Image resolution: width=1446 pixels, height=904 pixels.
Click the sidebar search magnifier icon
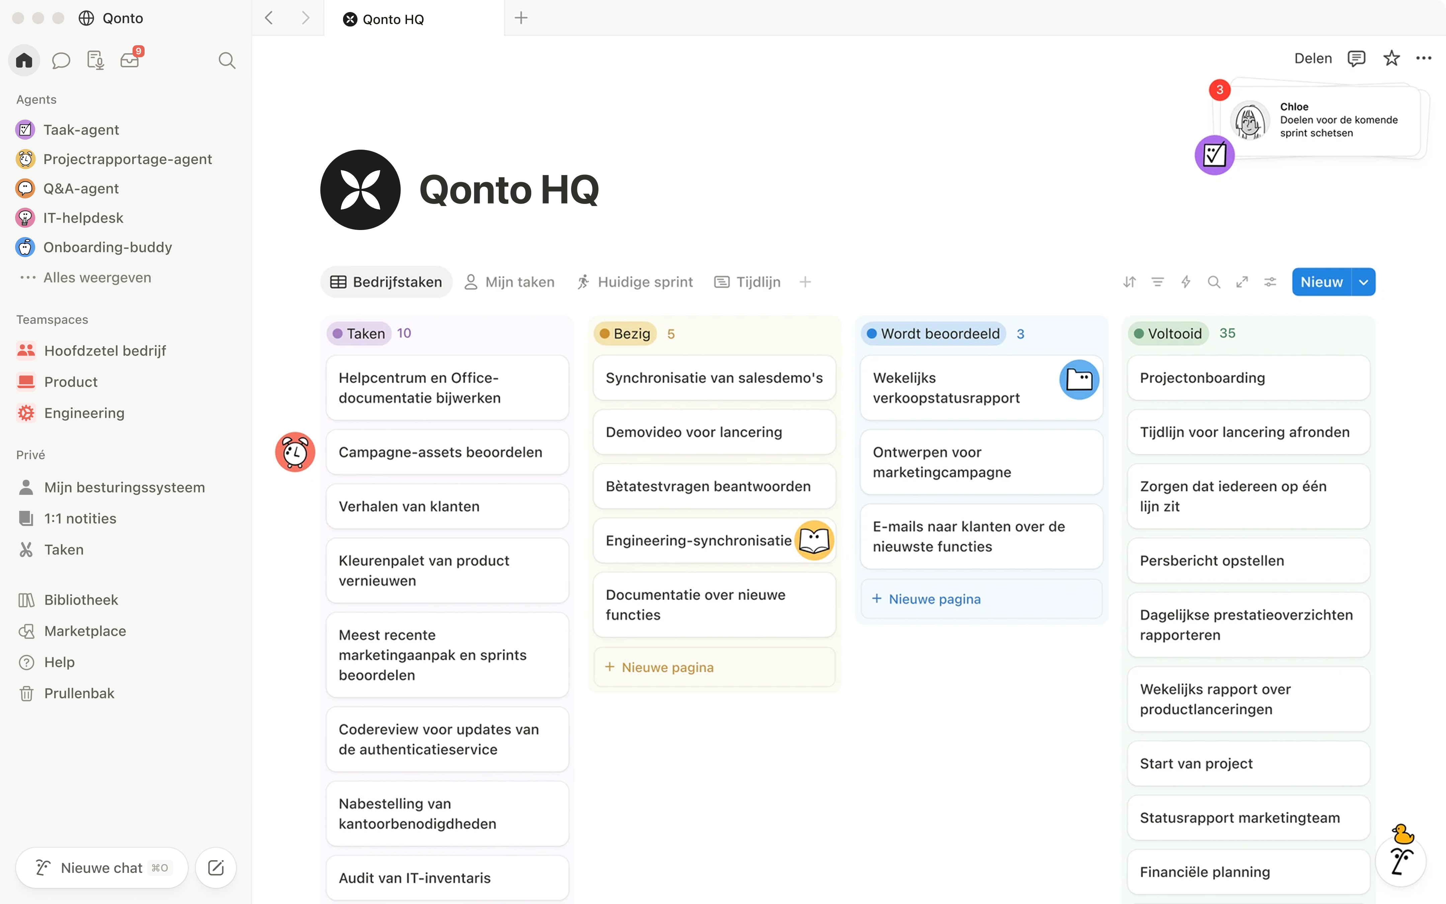click(227, 60)
